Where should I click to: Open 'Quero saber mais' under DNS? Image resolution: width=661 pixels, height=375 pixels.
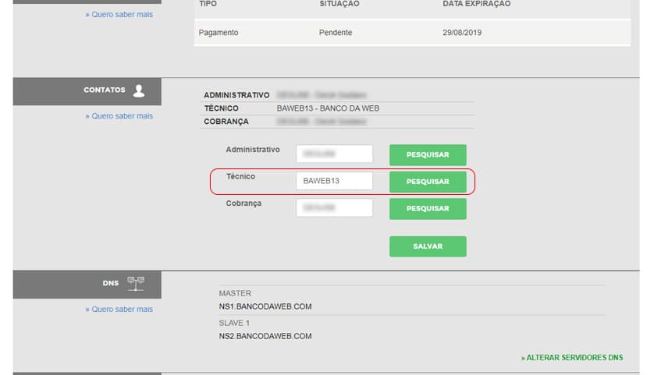119,310
